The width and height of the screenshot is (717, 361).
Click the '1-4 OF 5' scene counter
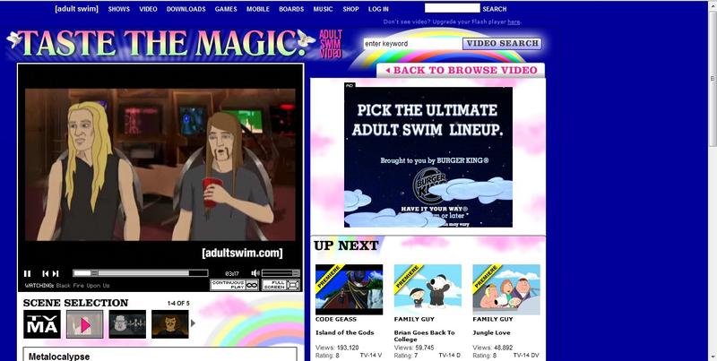pos(178,304)
